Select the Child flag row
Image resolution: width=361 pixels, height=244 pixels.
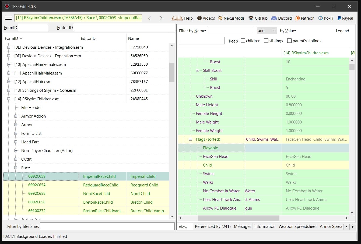click(263, 165)
